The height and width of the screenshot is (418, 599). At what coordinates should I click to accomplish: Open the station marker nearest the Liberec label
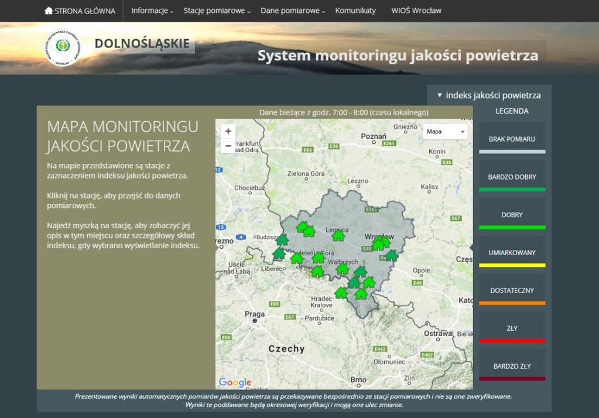tap(279, 253)
